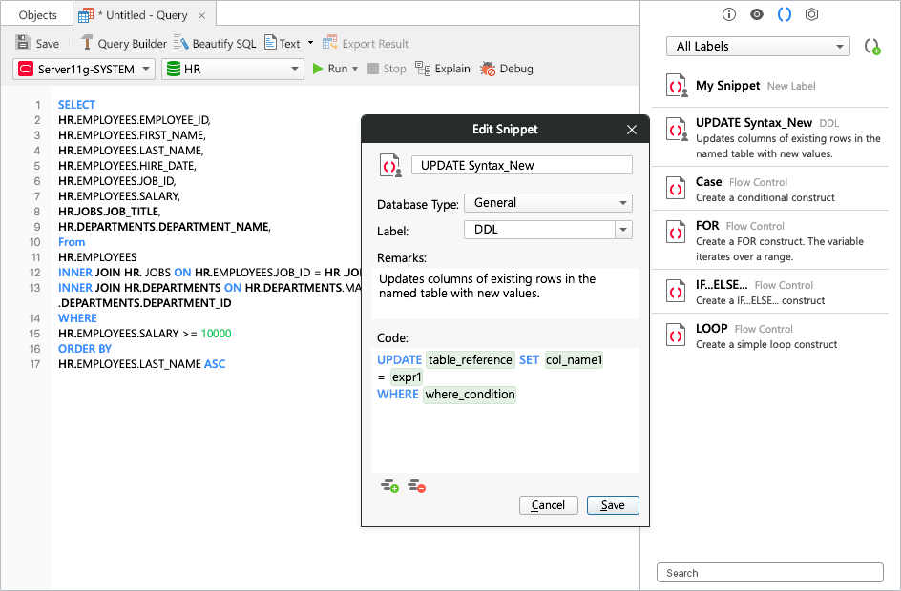Open the All Labels filter dropdown
Image resolution: width=901 pixels, height=591 pixels.
[x=758, y=46]
